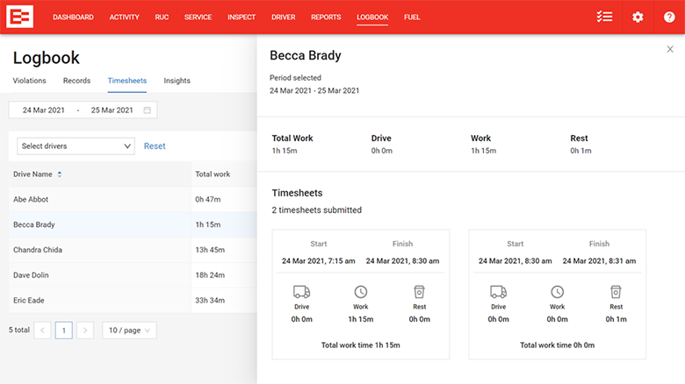Screen dimensions: 685x384
Task: Open the help question mark icon
Action: click(669, 17)
